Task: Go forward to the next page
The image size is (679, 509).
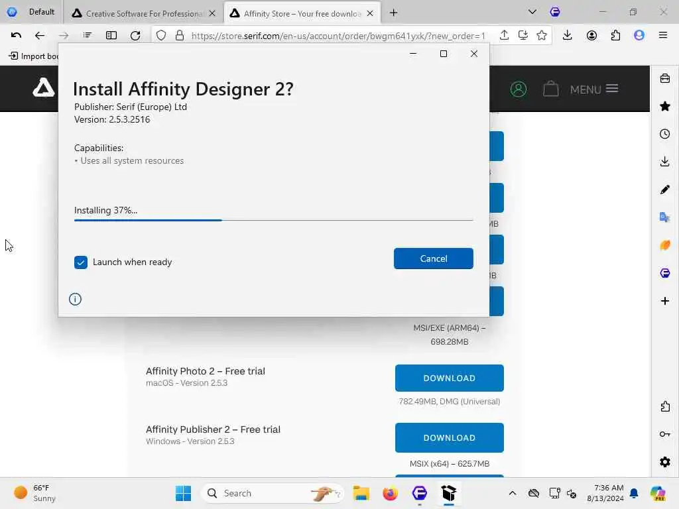Action: [x=63, y=36]
